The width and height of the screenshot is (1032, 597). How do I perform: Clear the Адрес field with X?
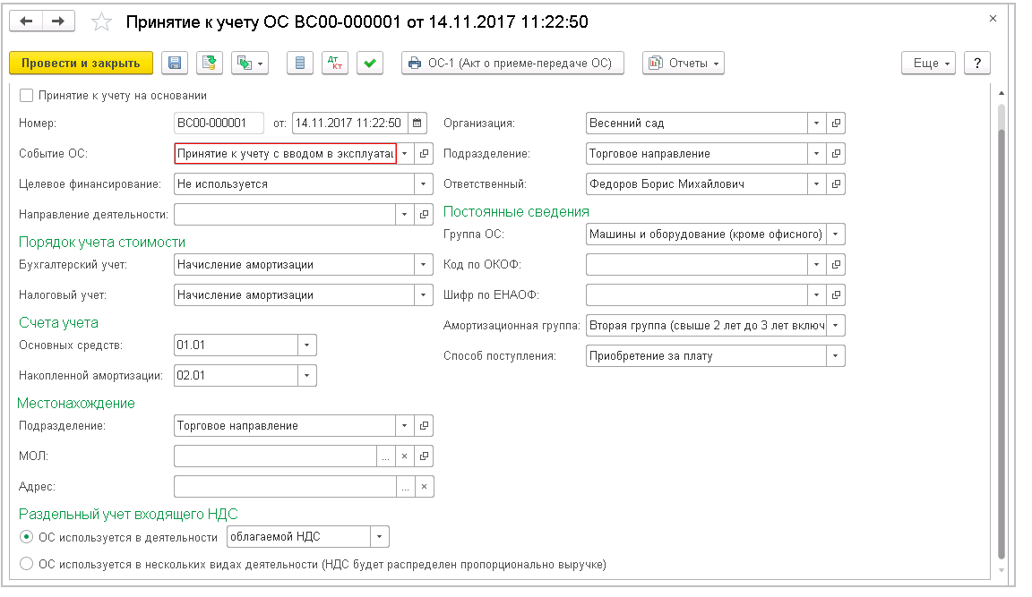pyautogui.click(x=425, y=487)
